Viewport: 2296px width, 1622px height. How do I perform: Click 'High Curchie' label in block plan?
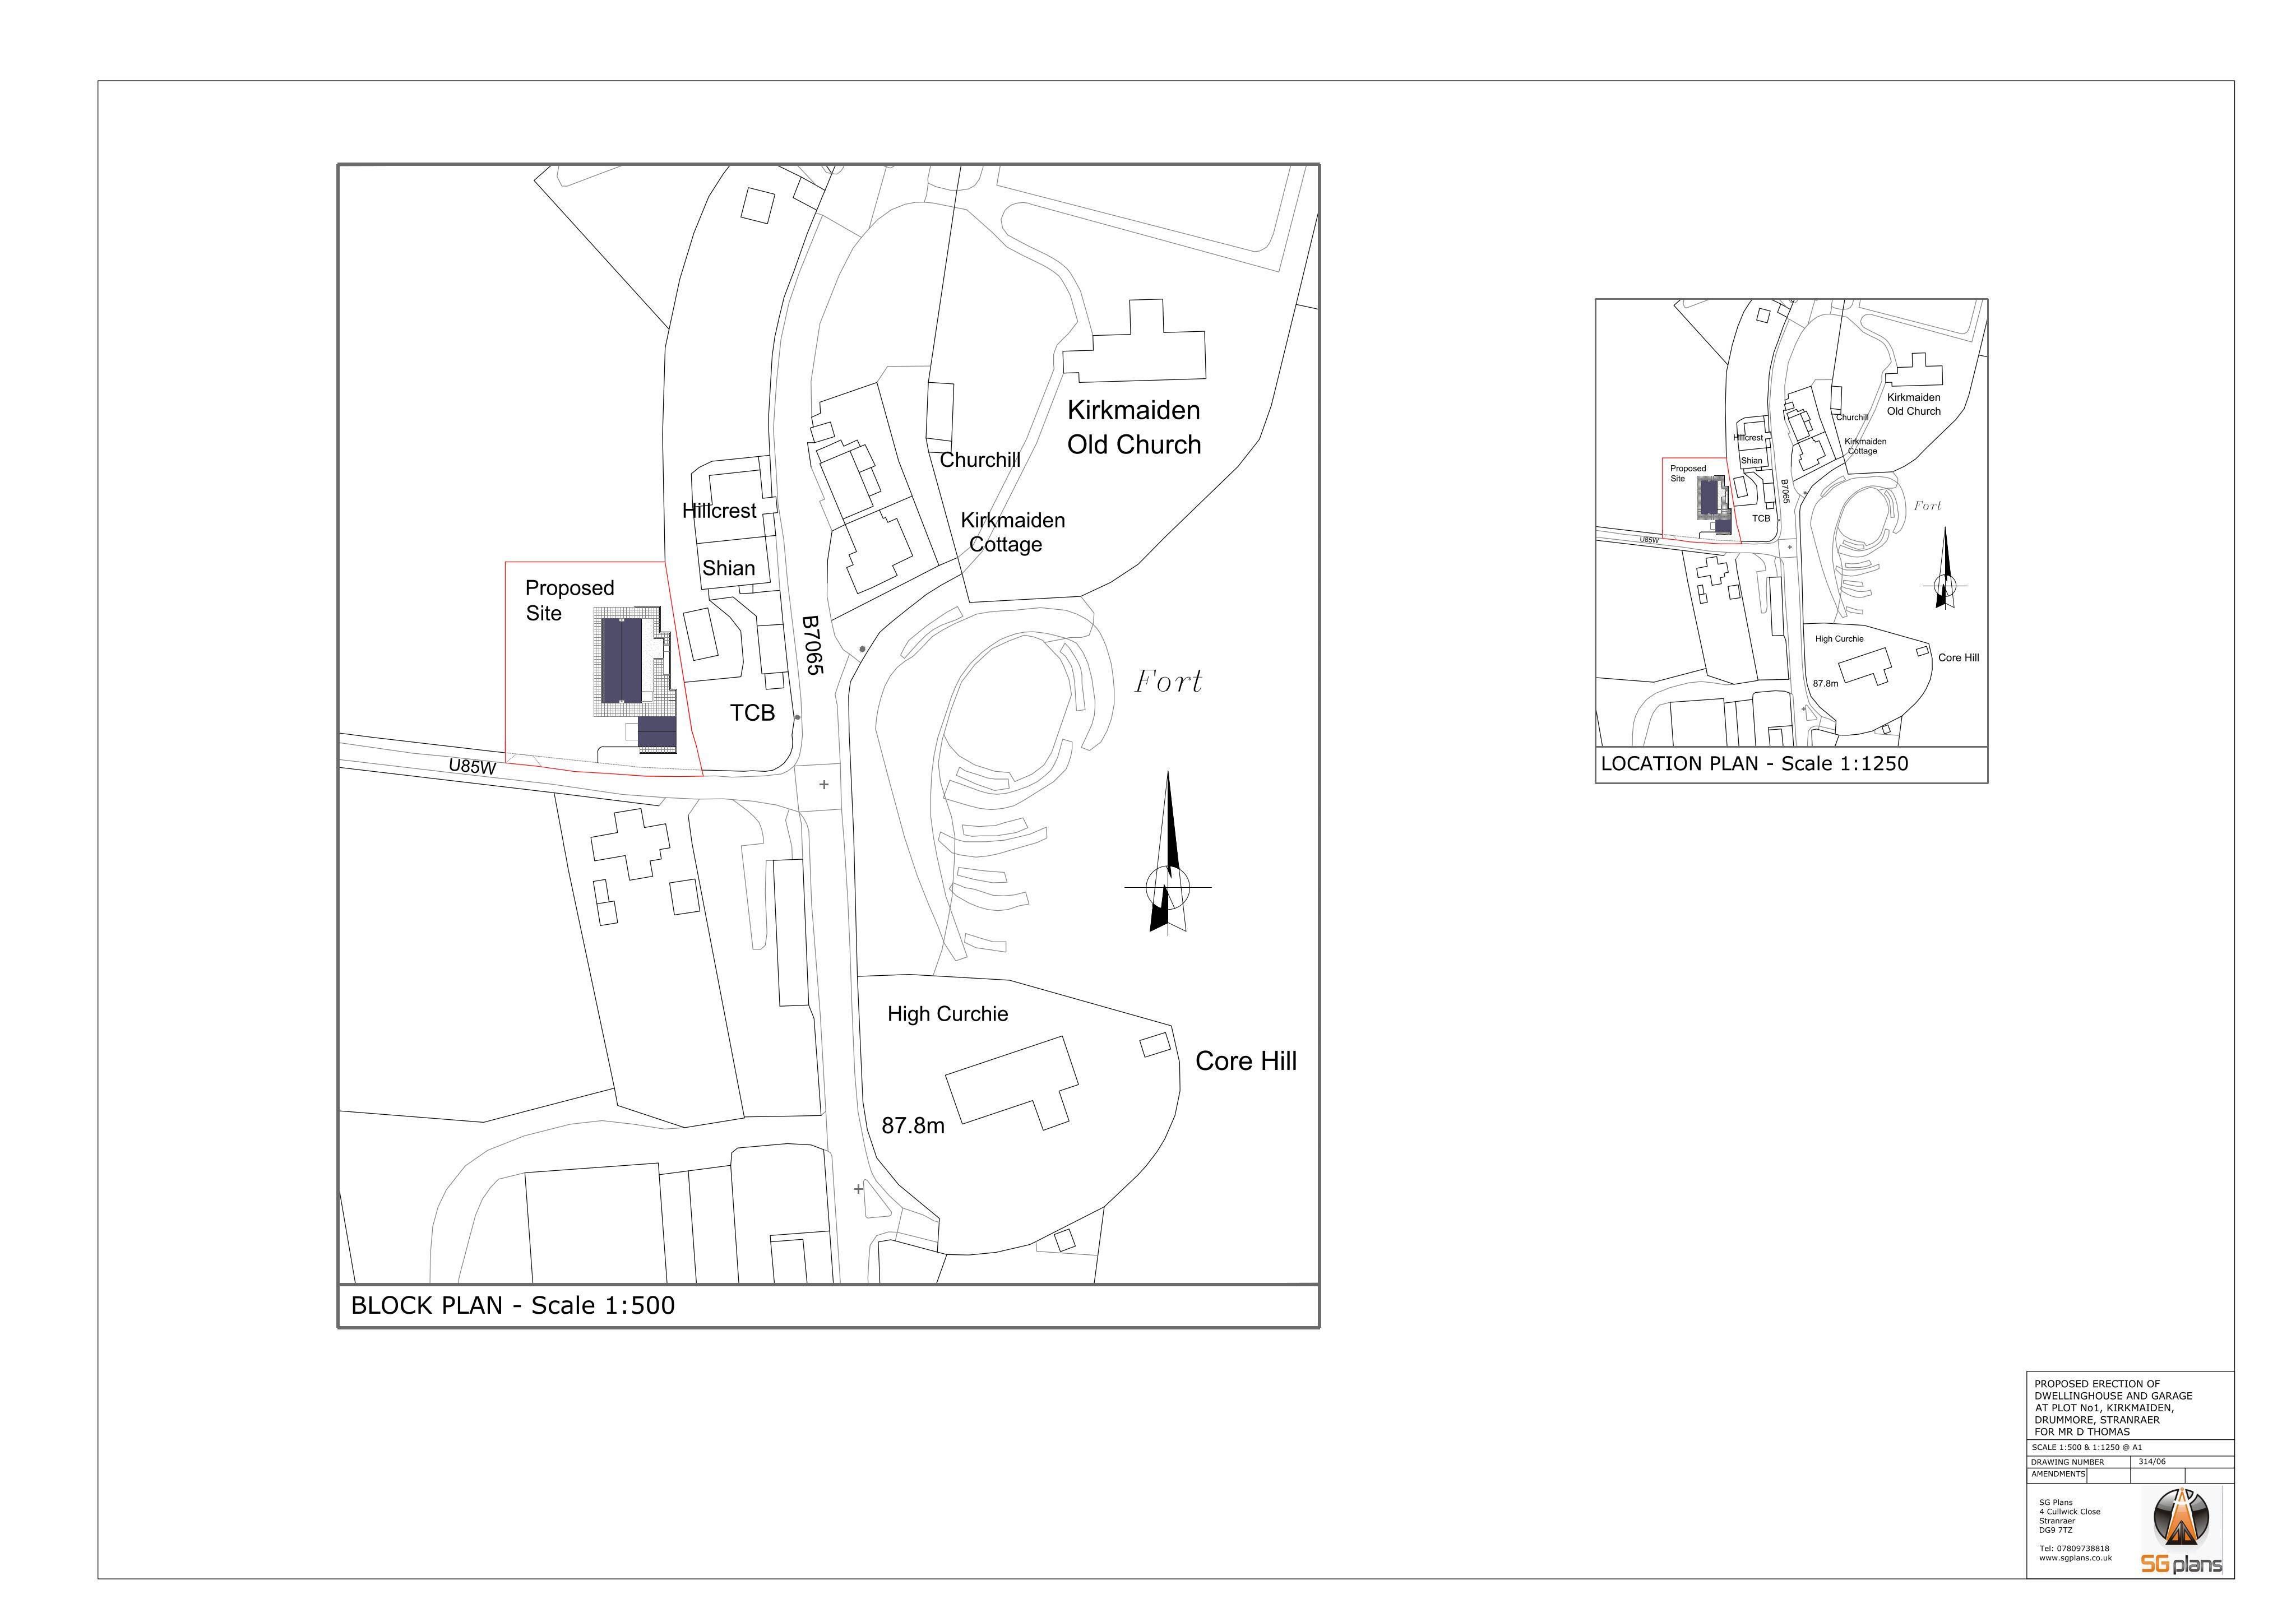(x=947, y=1014)
